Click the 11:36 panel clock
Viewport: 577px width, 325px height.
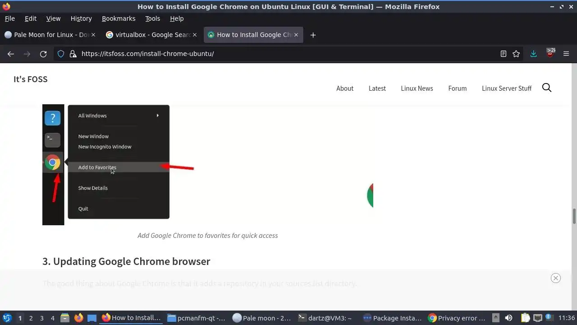(567, 318)
